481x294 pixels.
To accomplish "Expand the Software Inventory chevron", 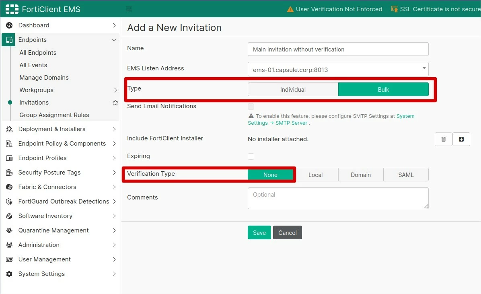I will click(x=114, y=216).
